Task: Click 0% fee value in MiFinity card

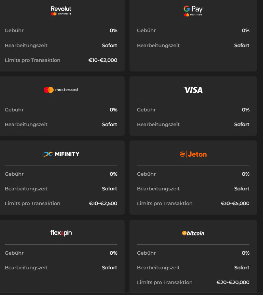Action: click(113, 174)
